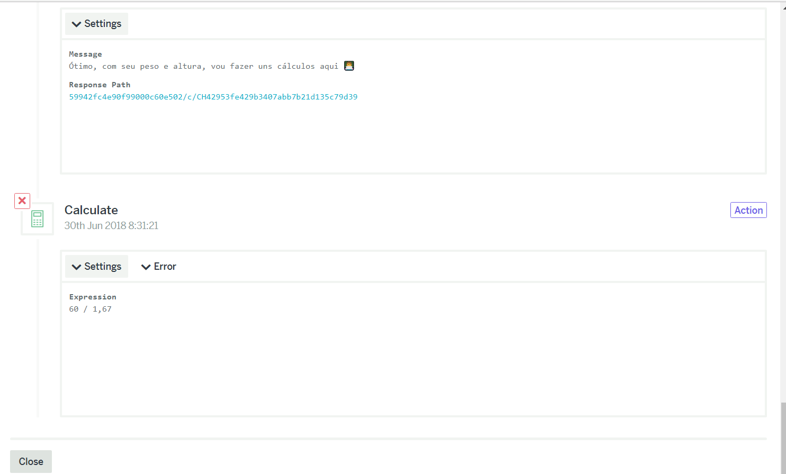Image resolution: width=786 pixels, height=474 pixels.
Task: Click the expression value 60 / 1,67
Action: [x=90, y=309]
